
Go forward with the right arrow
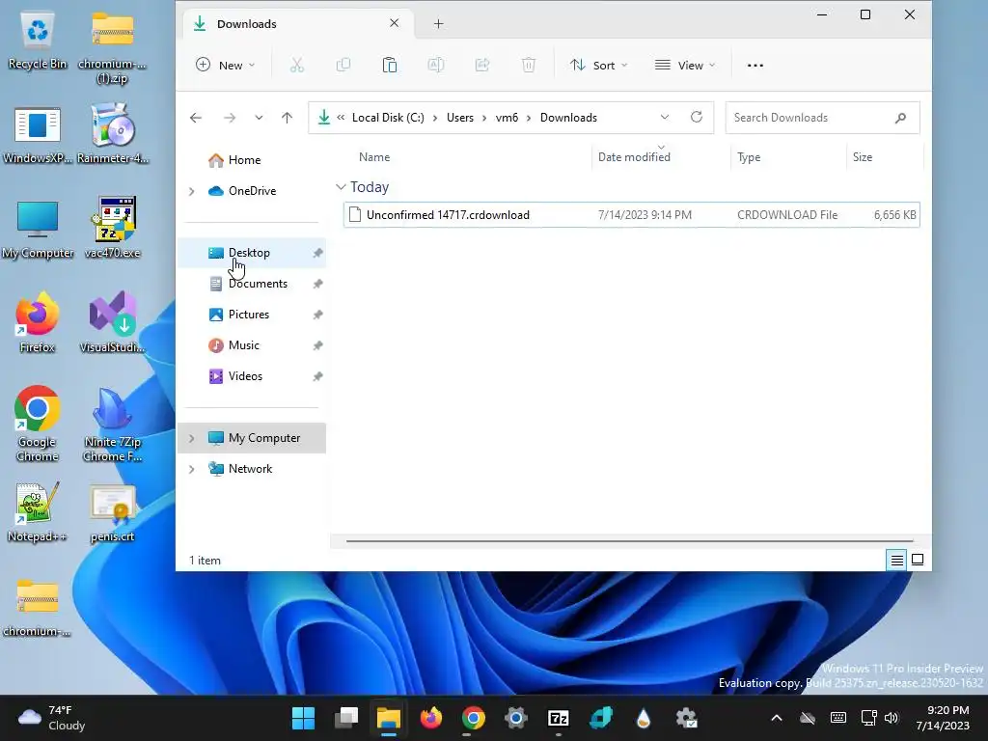(x=230, y=118)
